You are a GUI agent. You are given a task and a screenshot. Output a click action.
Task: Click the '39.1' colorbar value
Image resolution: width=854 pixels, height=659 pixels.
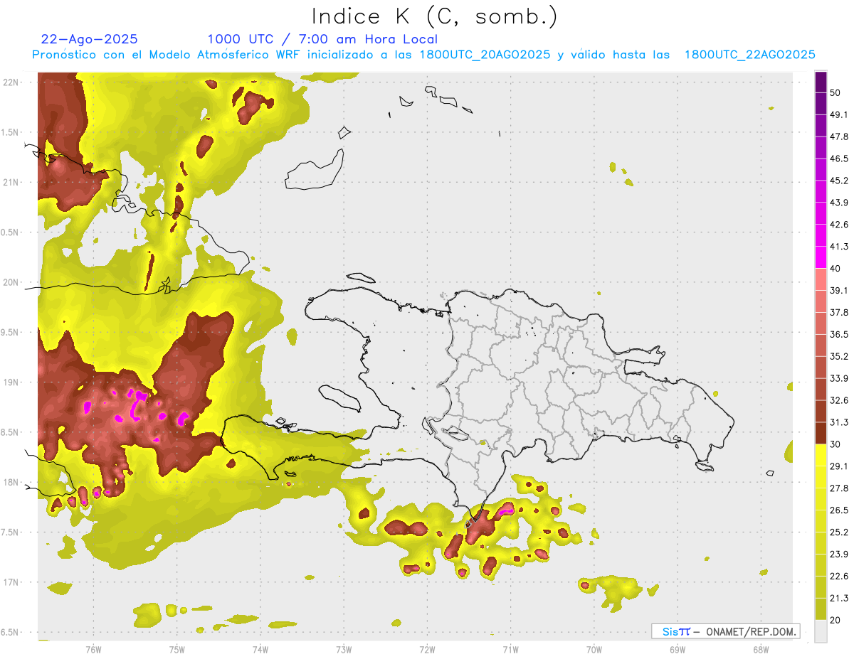pos(839,290)
